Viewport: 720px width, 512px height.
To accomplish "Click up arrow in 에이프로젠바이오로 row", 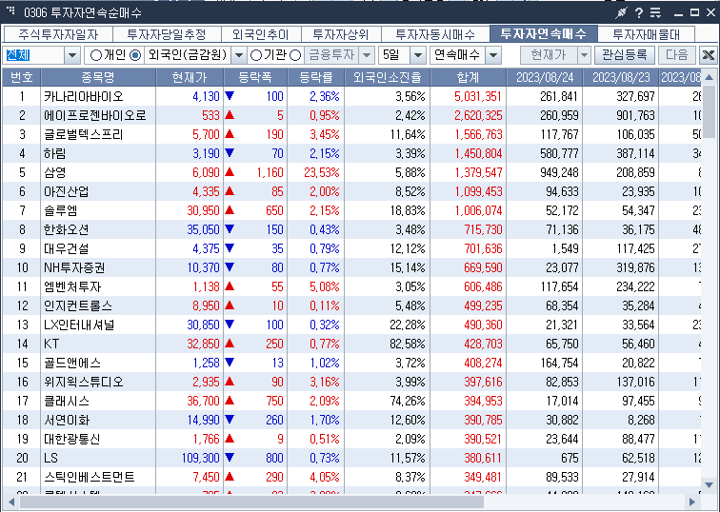I will pyautogui.click(x=230, y=115).
